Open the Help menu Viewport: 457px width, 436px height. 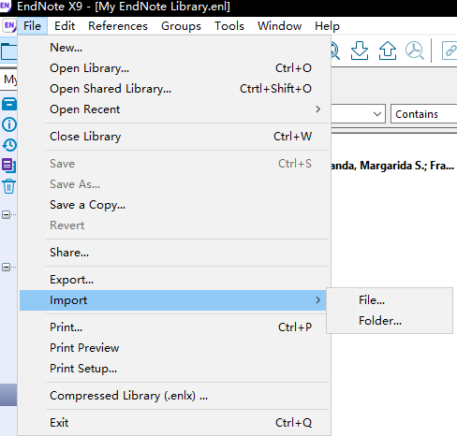coord(327,26)
